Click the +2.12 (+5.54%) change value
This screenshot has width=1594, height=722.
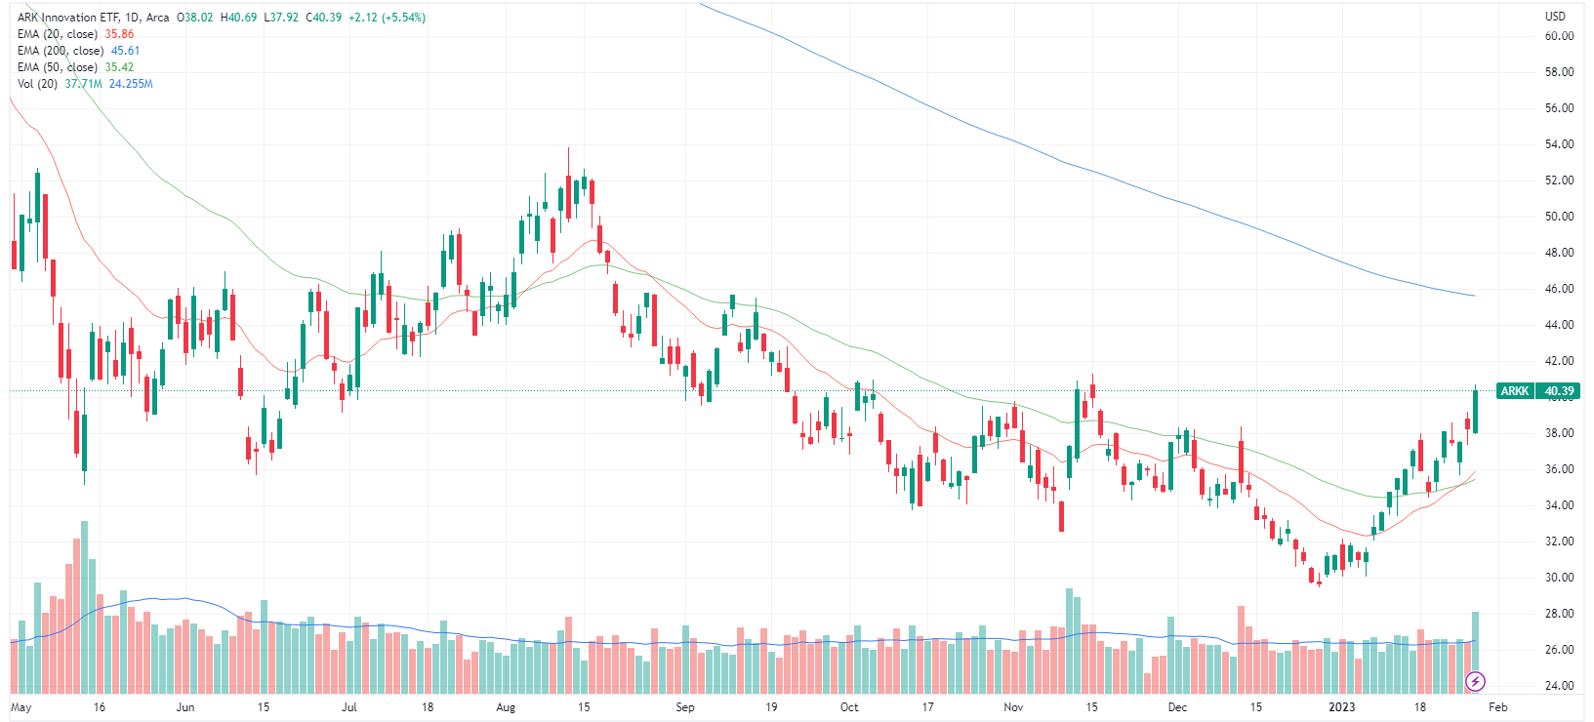387,18
